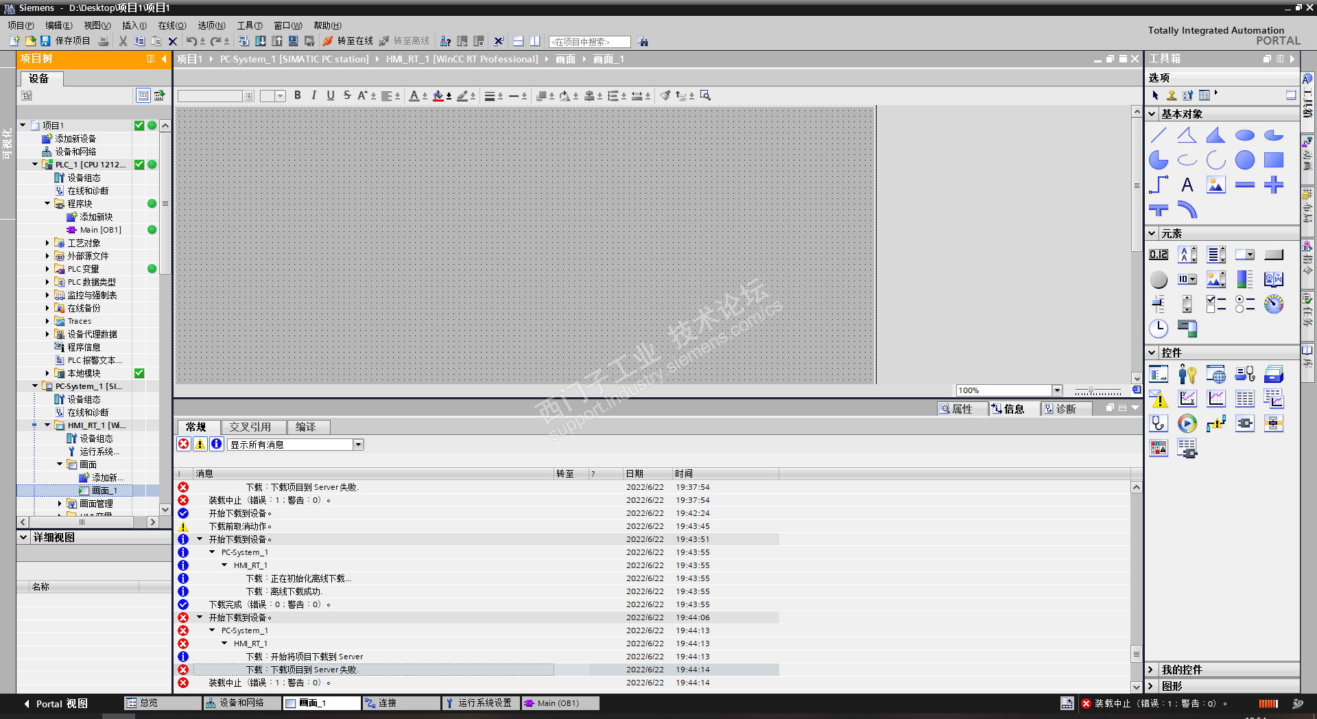Screen dimensions: 1317x719
Task: Select the Slider element in toolbox
Action: [1159, 304]
